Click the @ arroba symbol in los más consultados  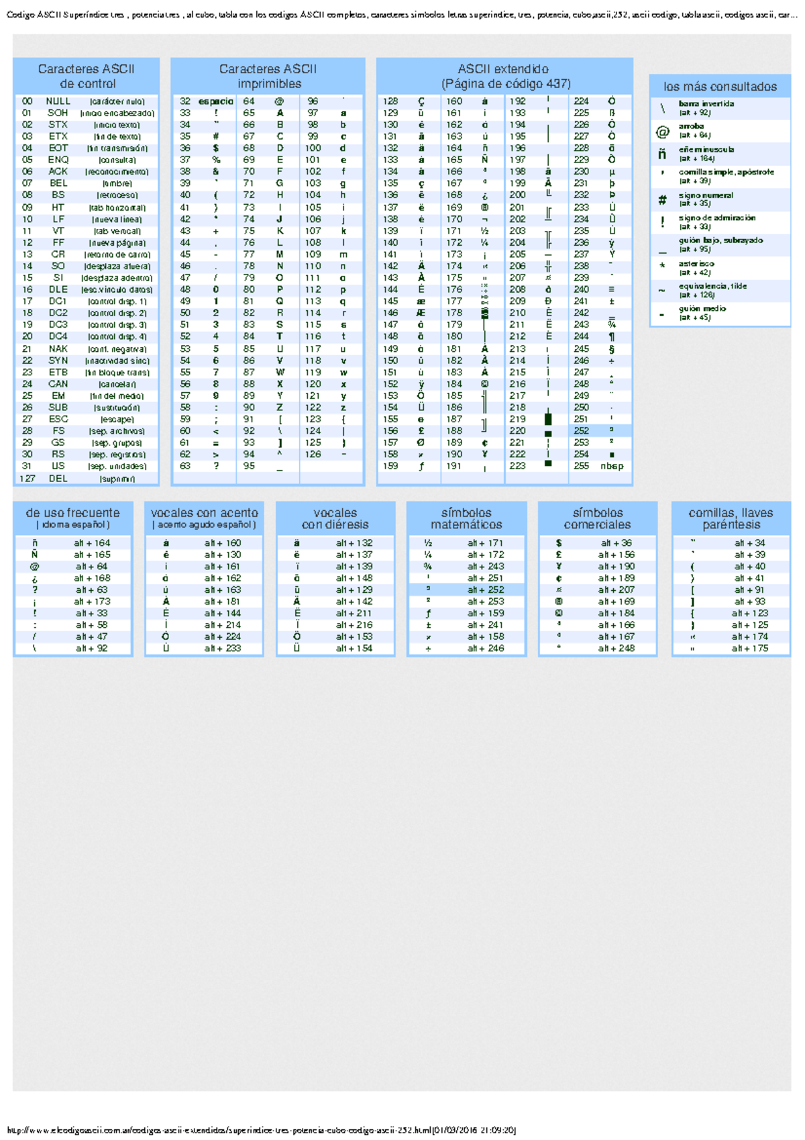[x=662, y=132]
